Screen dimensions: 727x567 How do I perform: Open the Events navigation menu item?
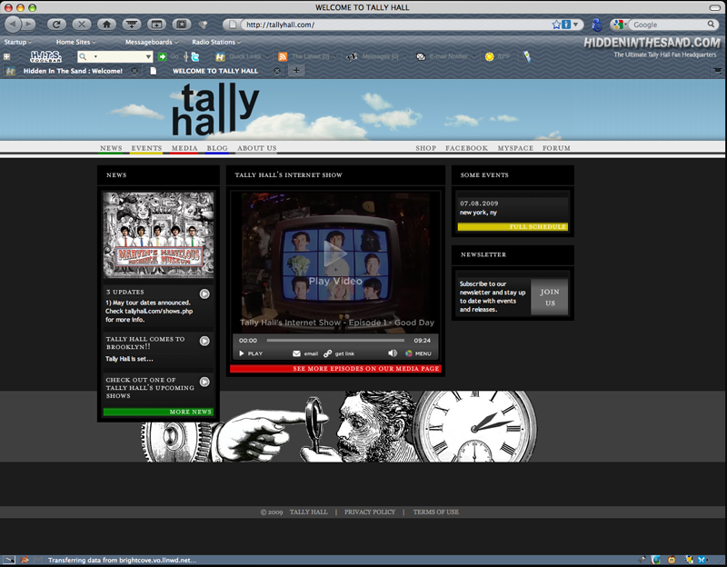coord(146,148)
